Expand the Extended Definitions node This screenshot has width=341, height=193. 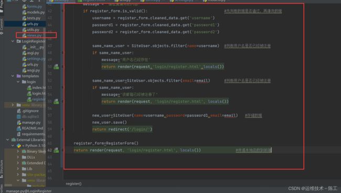18,162
